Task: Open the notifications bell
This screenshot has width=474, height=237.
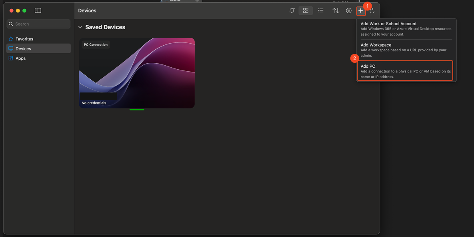Action: pyautogui.click(x=292, y=10)
